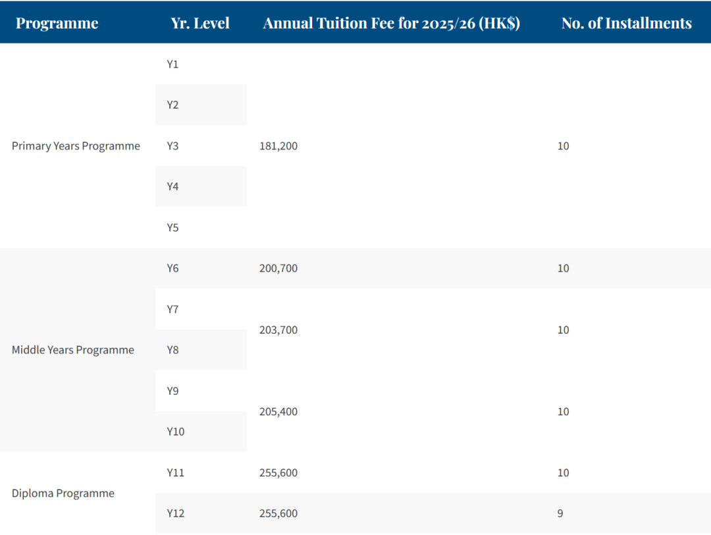This screenshot has width=711, height=535.
Task: Select the Diploma Programme cell
Action: click(x=63, y=494)
